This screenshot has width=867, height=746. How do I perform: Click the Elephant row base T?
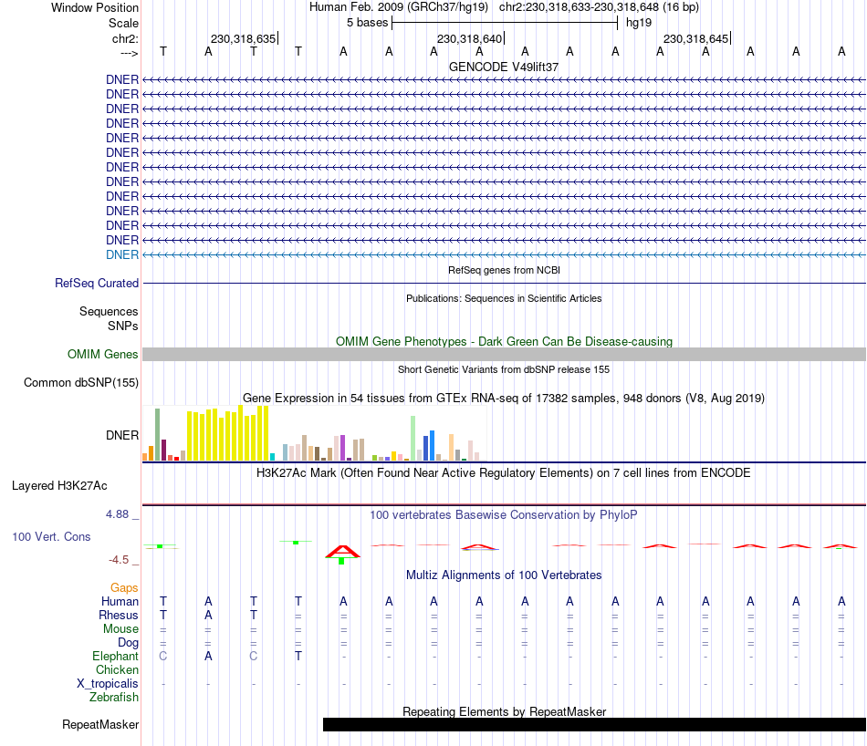[298, 656]
